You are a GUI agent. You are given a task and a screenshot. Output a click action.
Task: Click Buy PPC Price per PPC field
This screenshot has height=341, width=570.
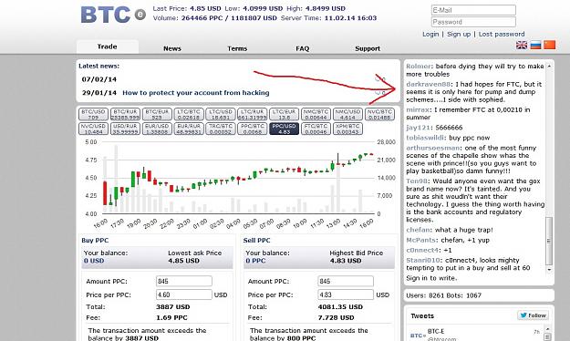point(184,294)
